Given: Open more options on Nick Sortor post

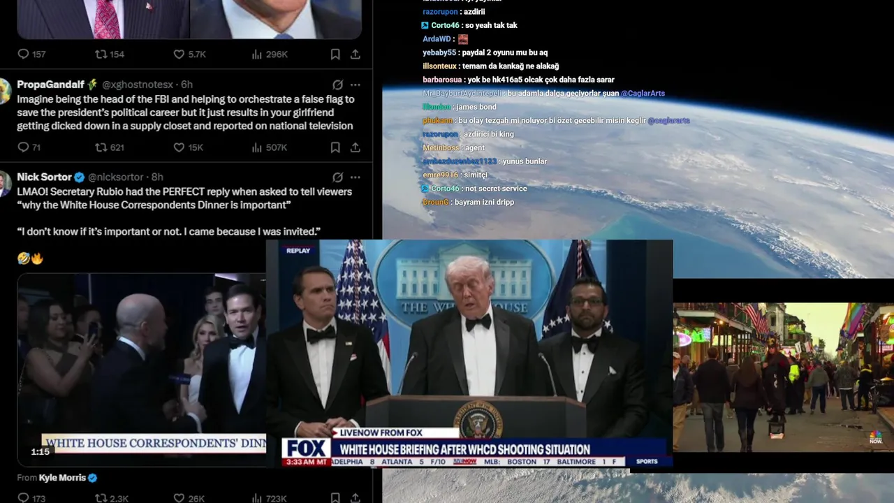Looking at the screenshot, I should (x=355, y=177).
